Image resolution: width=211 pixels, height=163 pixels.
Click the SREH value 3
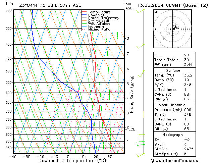coord(185,144)
